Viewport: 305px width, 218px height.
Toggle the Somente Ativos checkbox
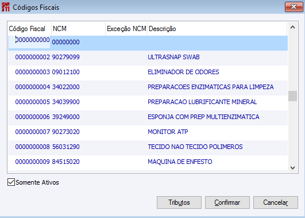[x=11, y=182]
